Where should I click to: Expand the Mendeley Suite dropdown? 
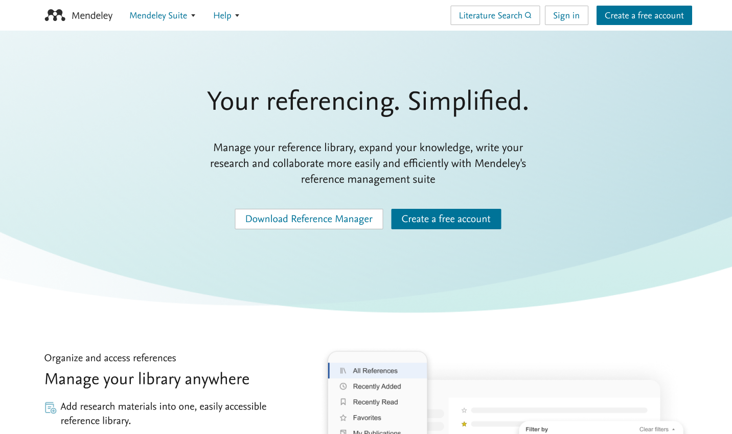tap(162, 15)
